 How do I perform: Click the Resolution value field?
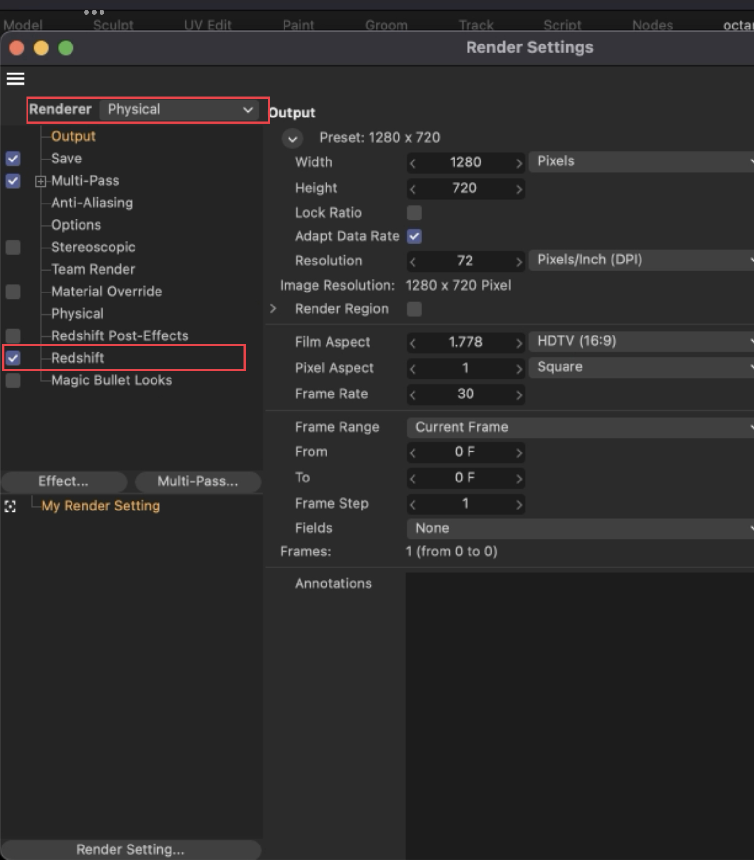(465, 261)
